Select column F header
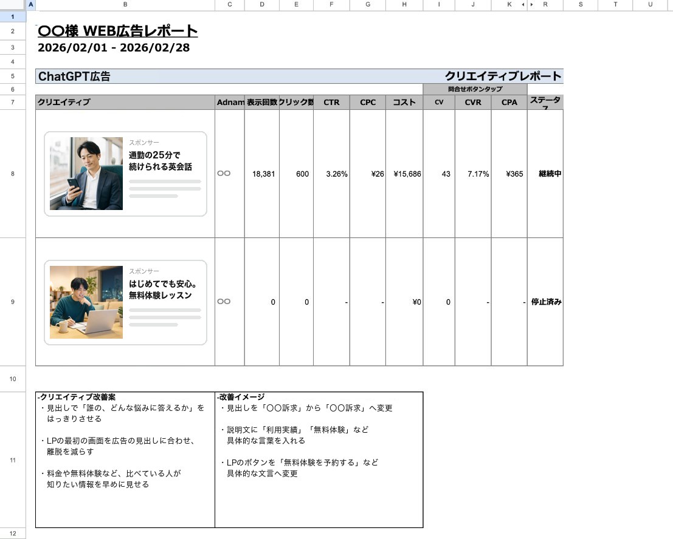This screenshot has height=539, width=673. coord(331,5)
